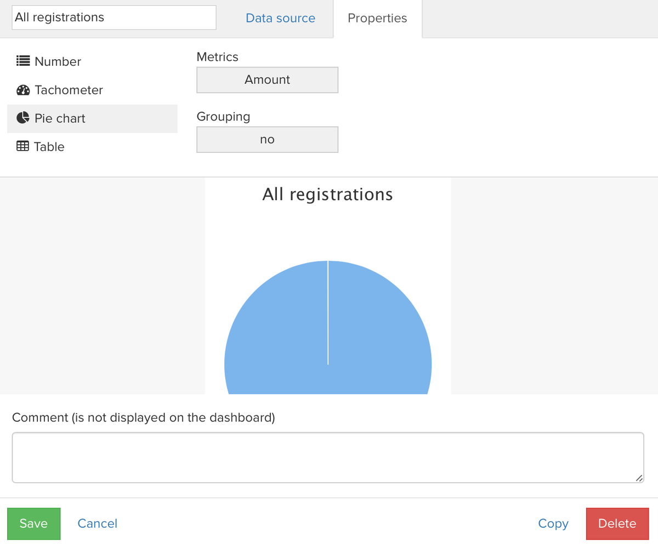Click the Table grid icon
Image resolution: width=658 pixels, height=548 pixels.
coord(23,146)
